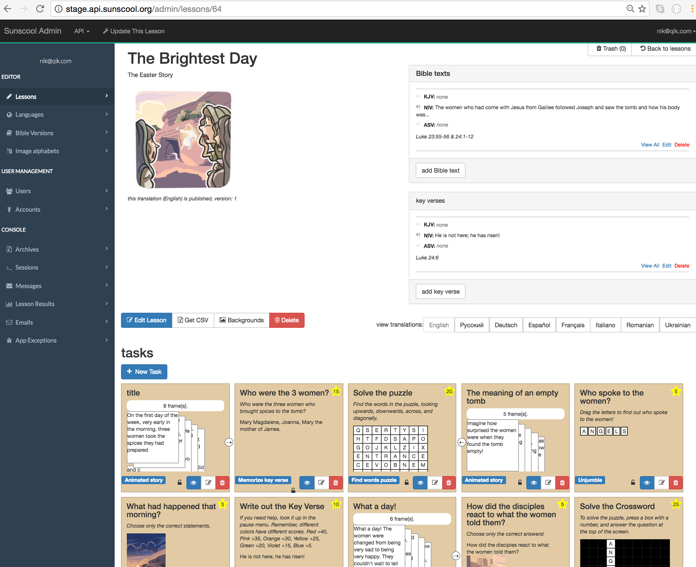Bookmark the page with the browser star icon
The width and height of the screenshot is (696, 567).
(x=642, y=9)
